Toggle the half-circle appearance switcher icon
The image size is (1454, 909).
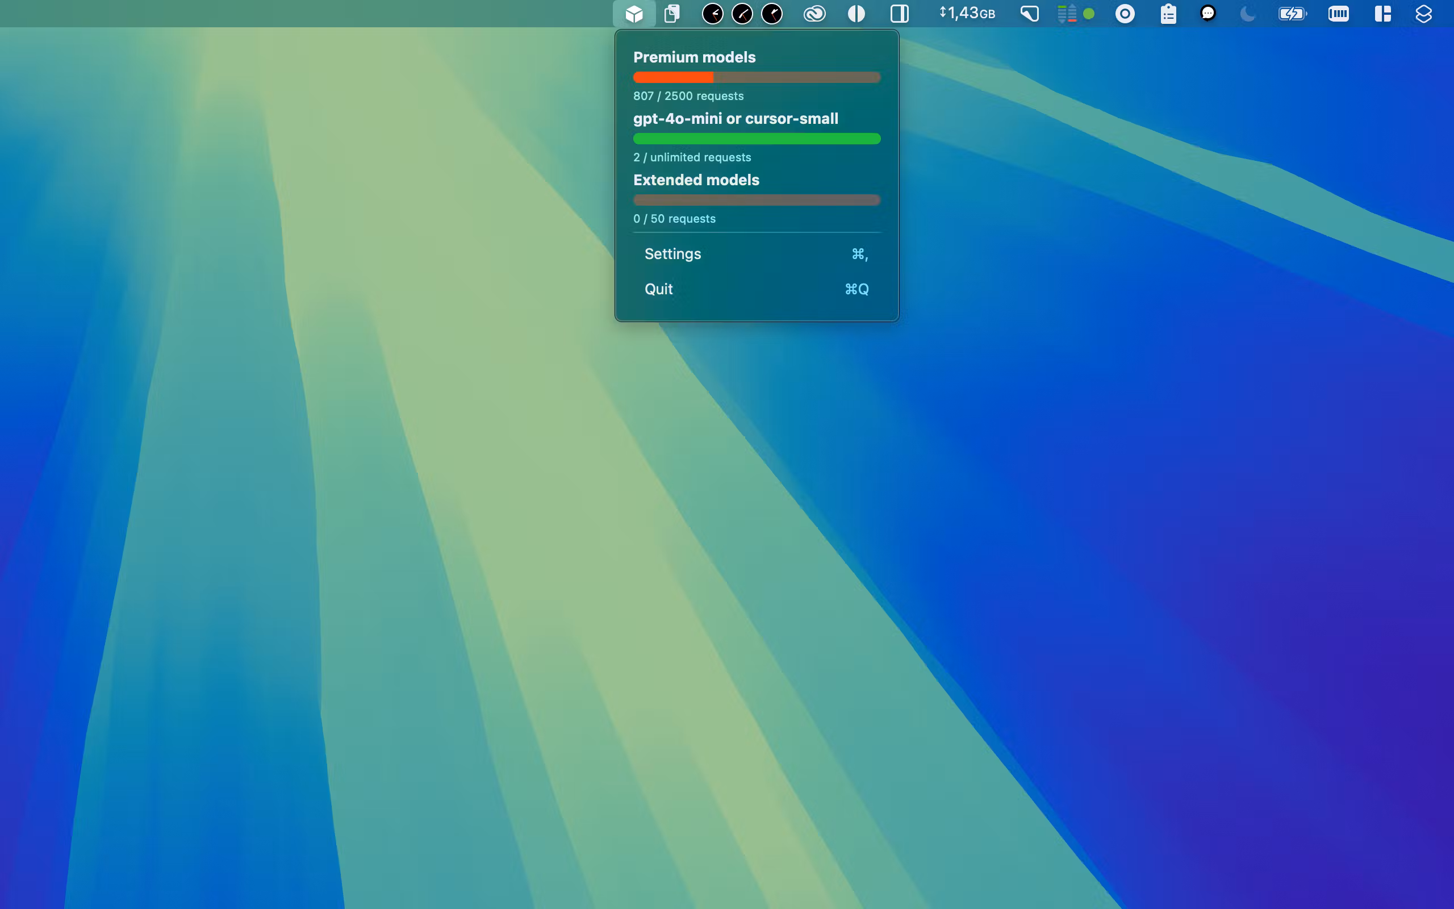[856, 13]
